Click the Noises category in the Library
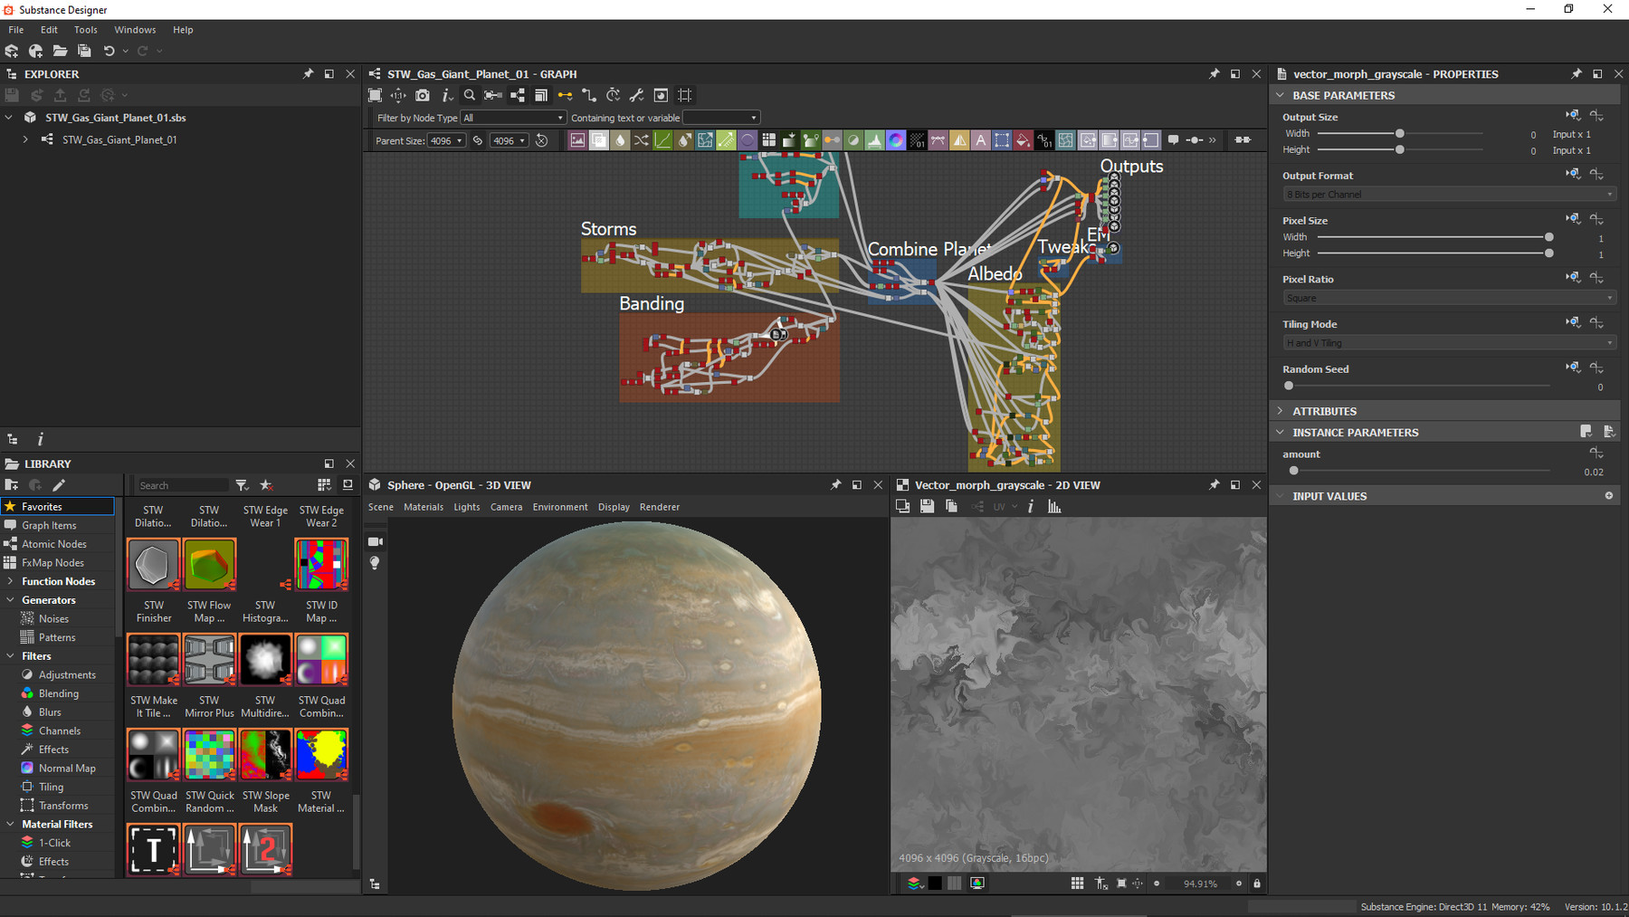This screenshot has width=1629, height=917. point(52,618)
